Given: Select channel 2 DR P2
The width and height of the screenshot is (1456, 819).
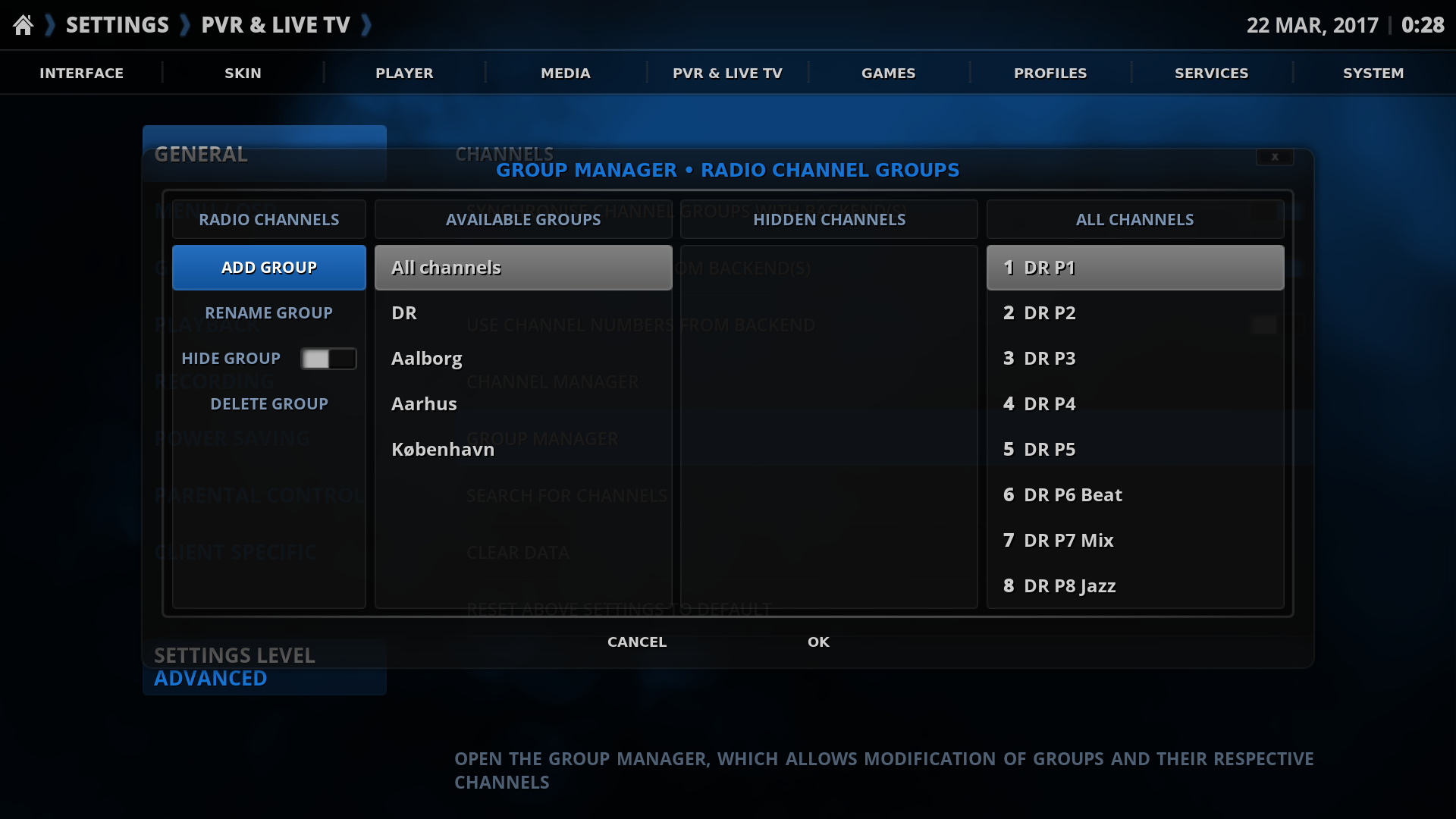Looking at the screenshot, I should (1135, 313).
